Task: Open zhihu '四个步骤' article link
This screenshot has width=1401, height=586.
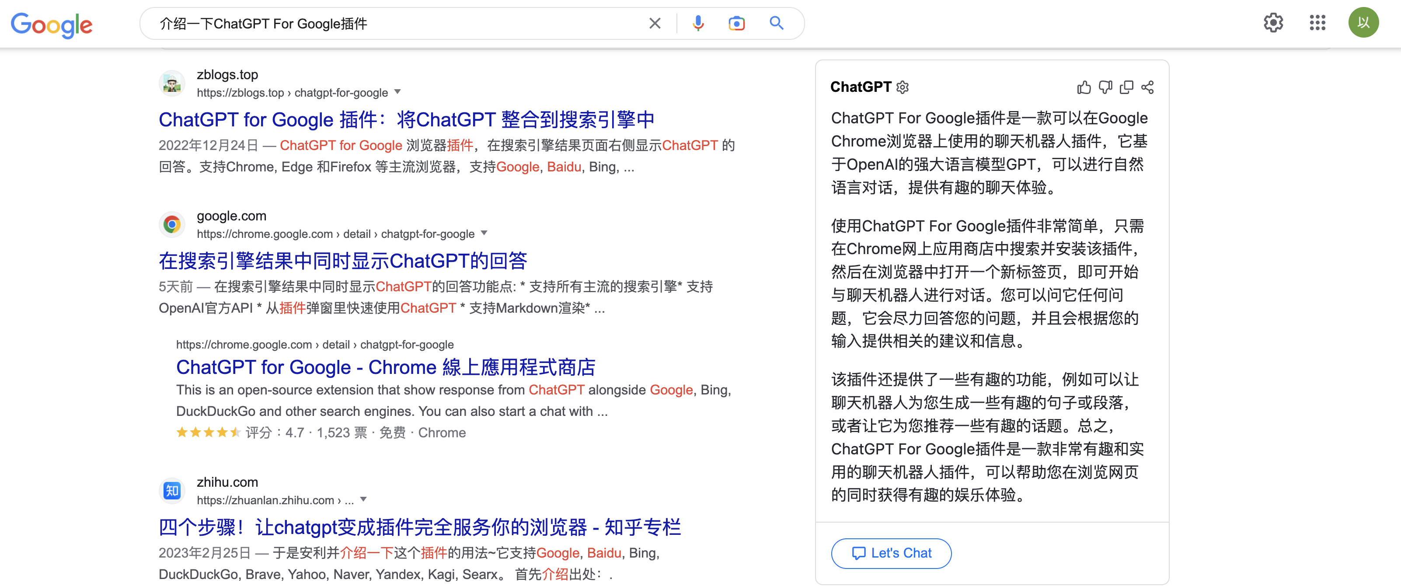Action: coord(419,527)
